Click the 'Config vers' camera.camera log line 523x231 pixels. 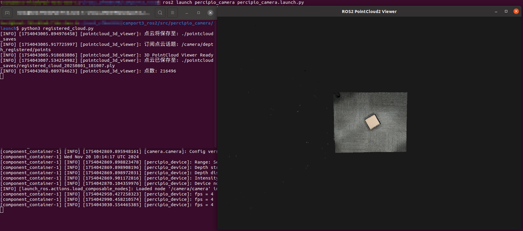109,151
